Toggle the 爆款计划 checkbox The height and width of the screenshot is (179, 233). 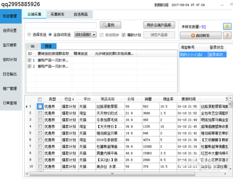tap(123, 35)
